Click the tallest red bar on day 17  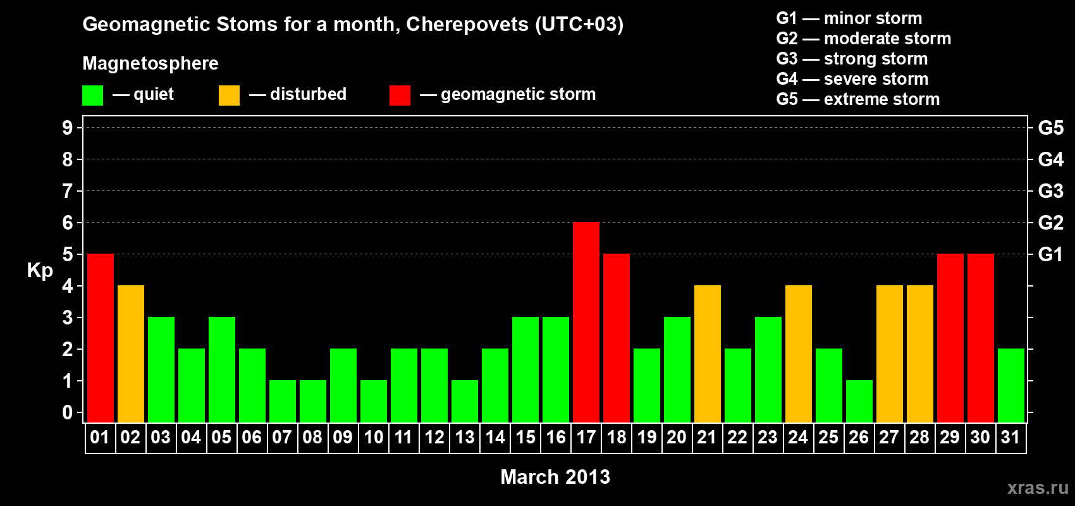point(586,322)
